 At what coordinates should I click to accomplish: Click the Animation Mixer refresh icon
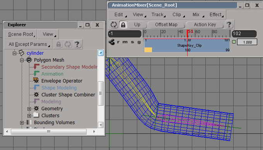click(x=114, y=25)
